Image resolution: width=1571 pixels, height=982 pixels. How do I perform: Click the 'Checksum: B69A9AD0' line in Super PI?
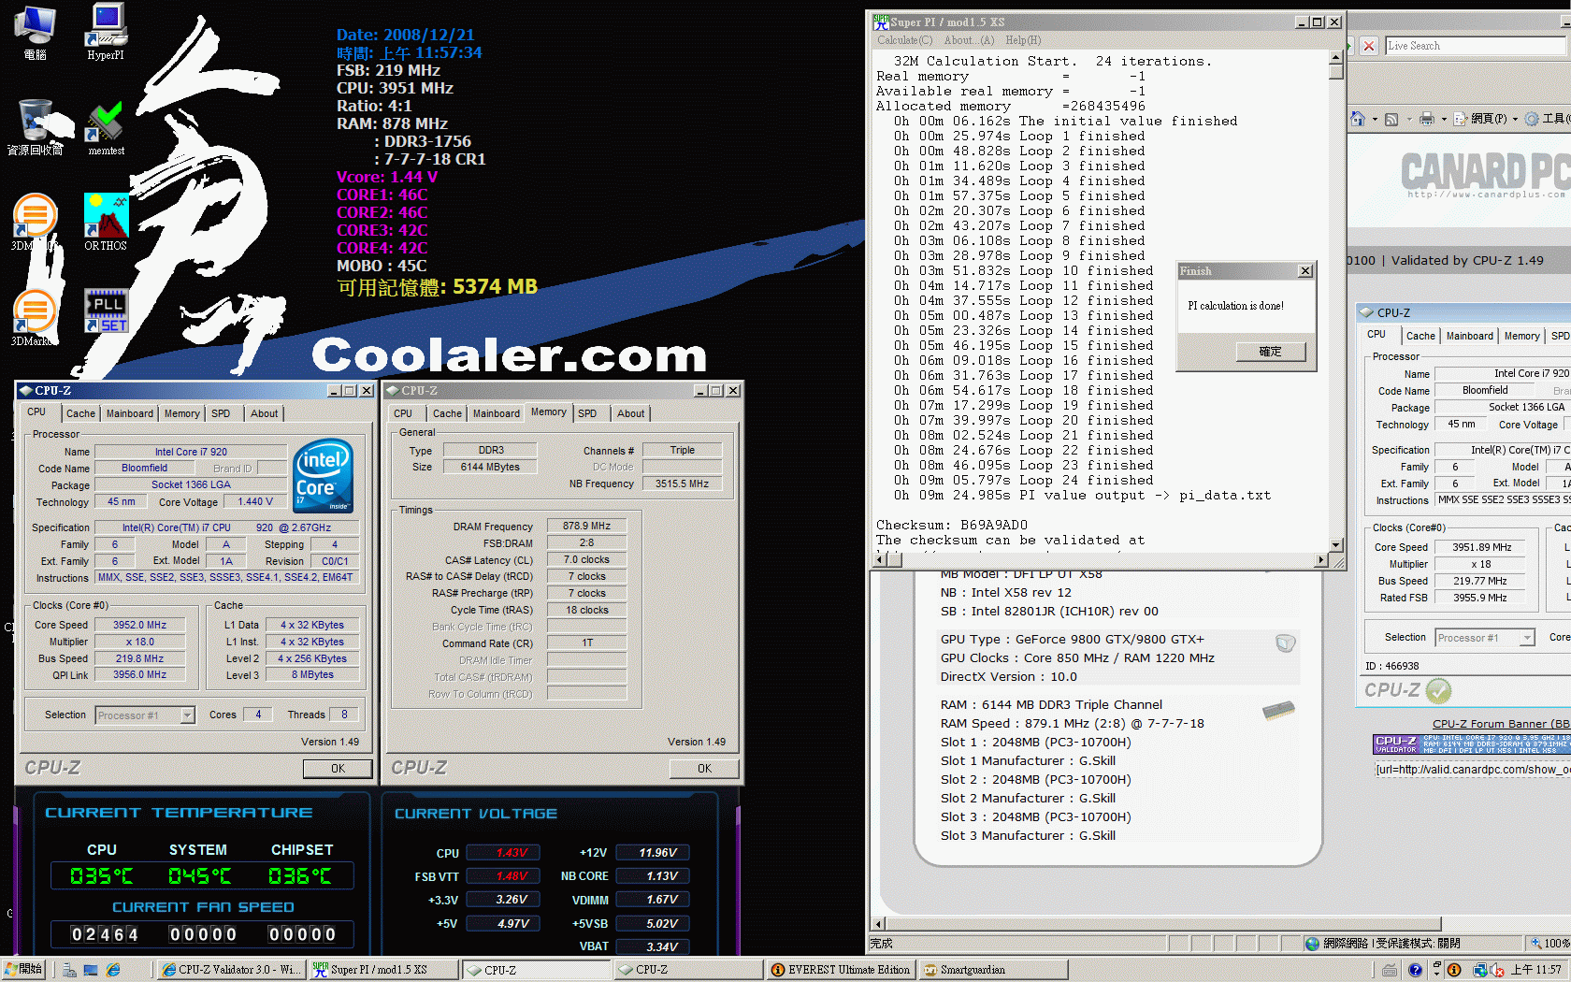click(951, 525)
